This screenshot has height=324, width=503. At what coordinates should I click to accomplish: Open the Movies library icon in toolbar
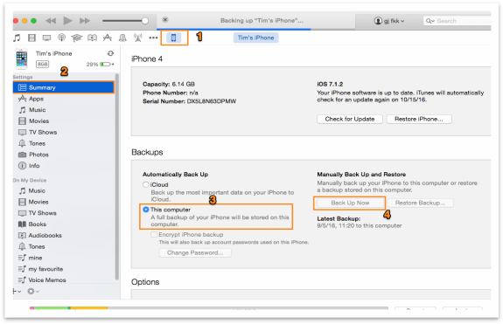31,38
